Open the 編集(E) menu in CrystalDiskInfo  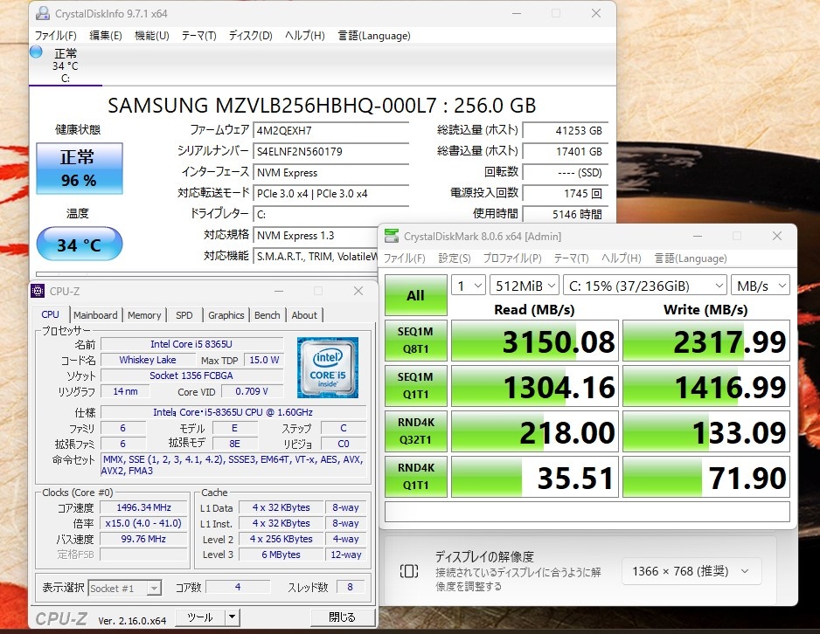(x=106, y=36)
